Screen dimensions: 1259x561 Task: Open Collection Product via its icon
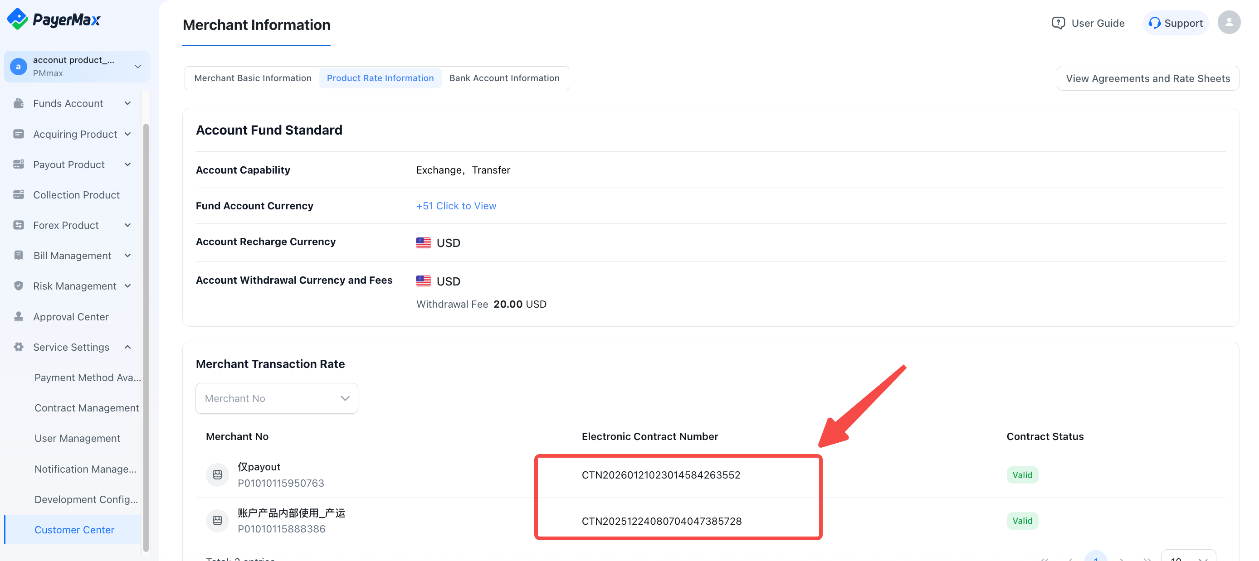click(x=19, y=194)
